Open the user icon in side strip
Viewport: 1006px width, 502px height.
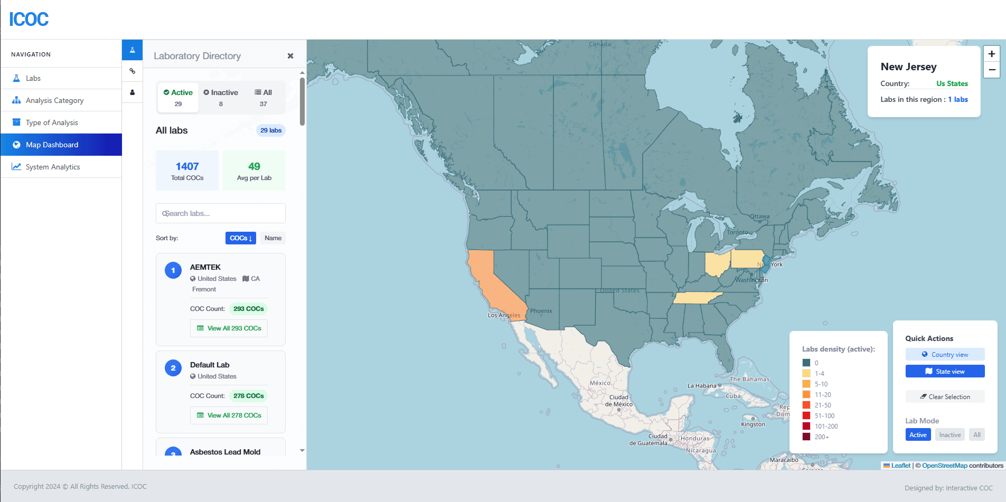[x=132, y=92]
